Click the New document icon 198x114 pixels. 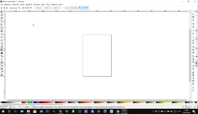pos(193,12)
